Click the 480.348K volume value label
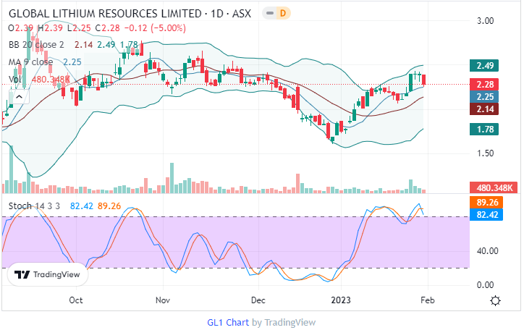 [491, 187]
